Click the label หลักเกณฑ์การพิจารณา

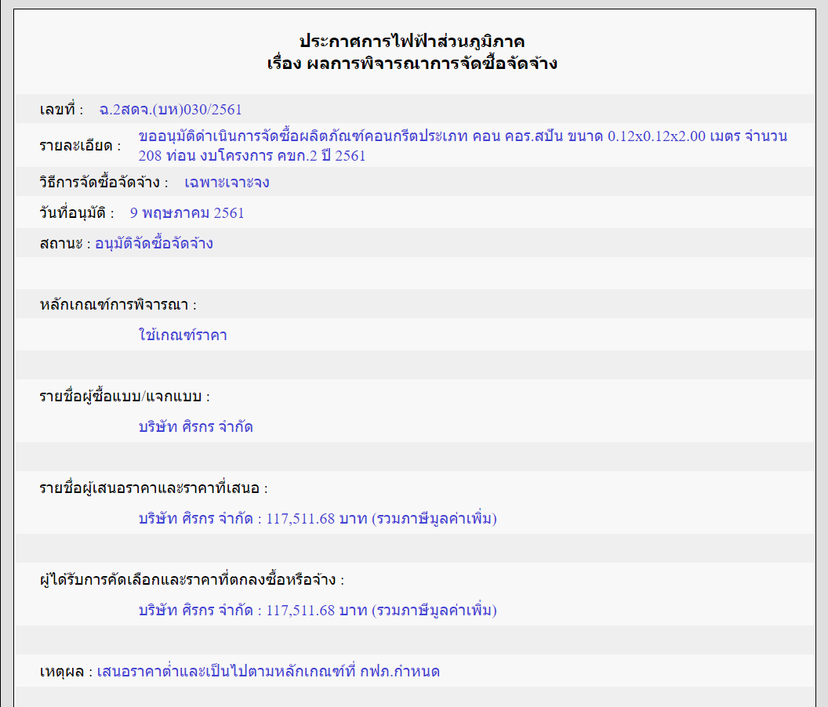click(118, 305)
